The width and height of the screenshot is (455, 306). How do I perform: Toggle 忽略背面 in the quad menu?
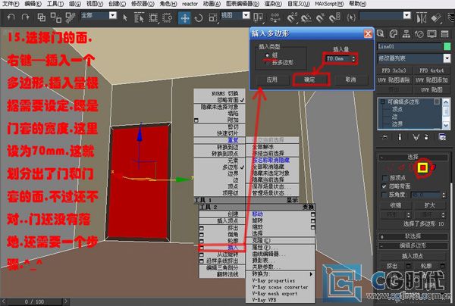[x=227, y=100]
